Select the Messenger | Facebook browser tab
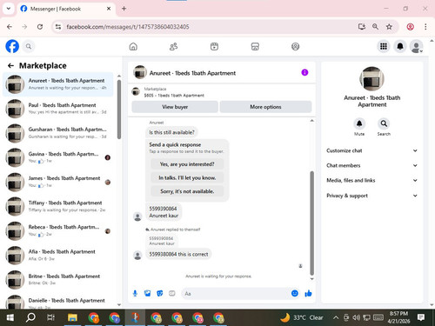The width and height of the screenshot is (435, 326). point(66,9)
